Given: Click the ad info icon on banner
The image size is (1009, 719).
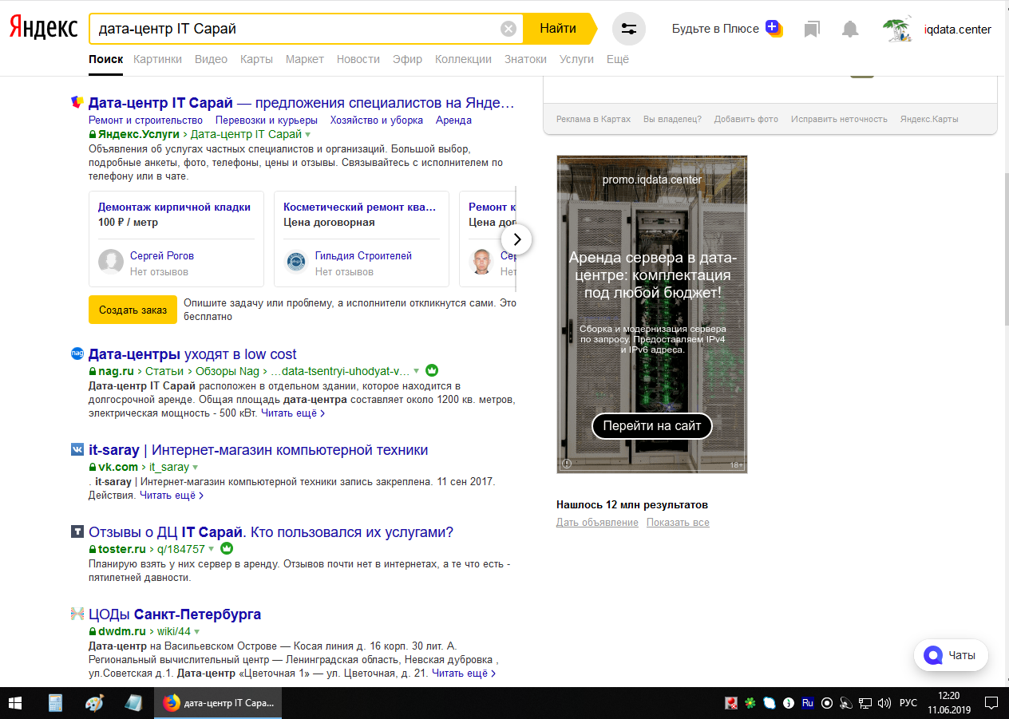Looking at the screenshot, I should (x=567, y=464).
